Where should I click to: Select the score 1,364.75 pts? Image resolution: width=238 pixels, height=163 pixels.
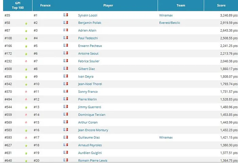click(x=229, y=161)
